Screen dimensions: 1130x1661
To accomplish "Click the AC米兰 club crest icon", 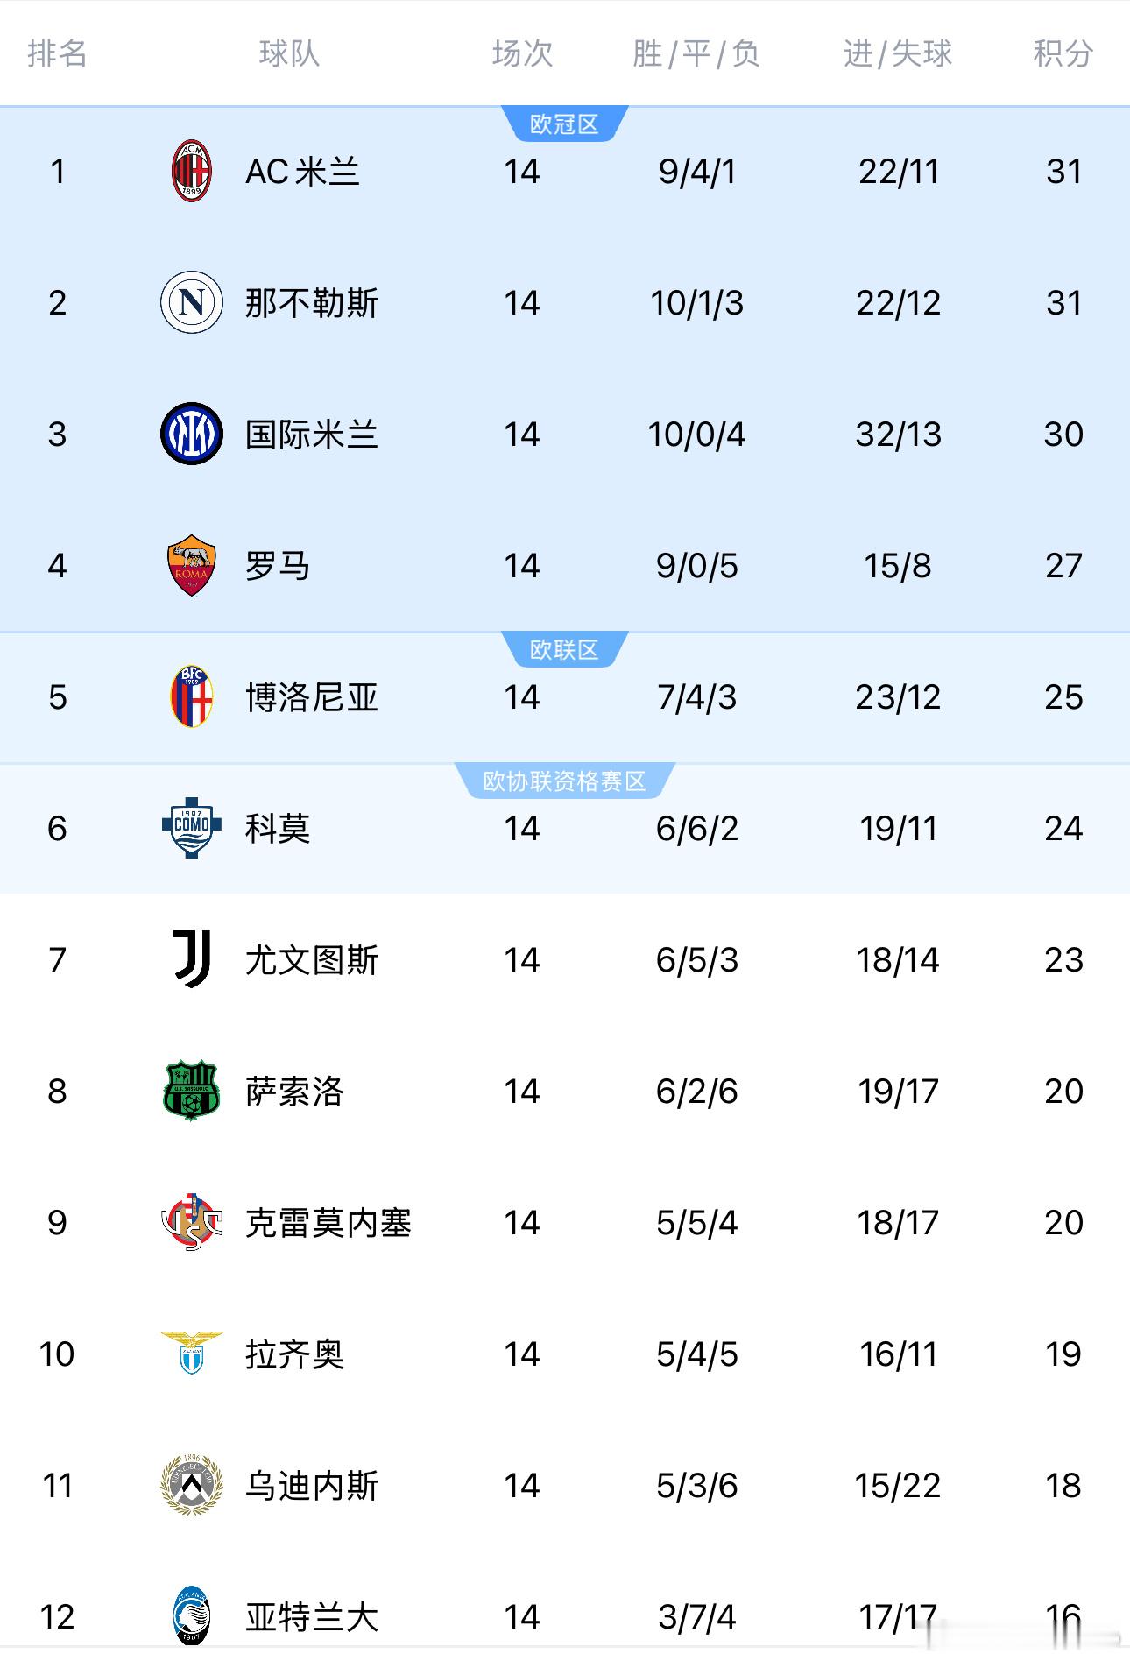I will [191, 172].
